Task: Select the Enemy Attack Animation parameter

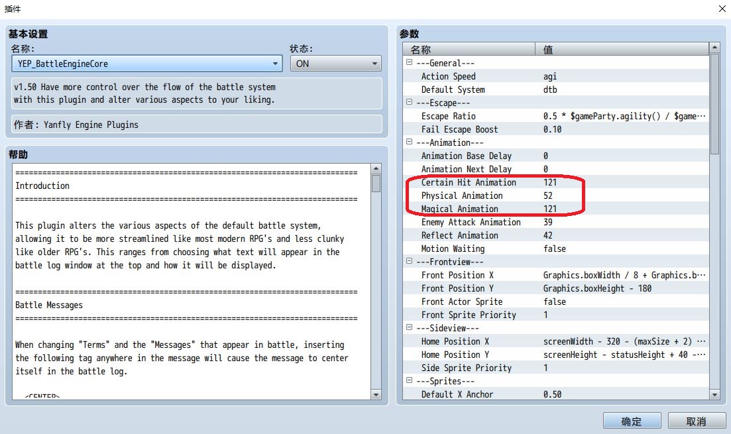Action: (x=556, y=222)
